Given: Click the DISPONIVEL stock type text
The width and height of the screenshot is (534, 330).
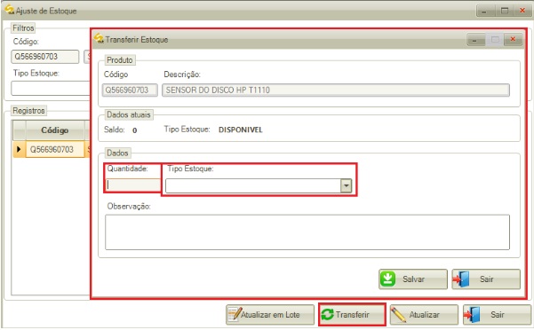Looking at the screenshot, I should click(x=241, y=130).
